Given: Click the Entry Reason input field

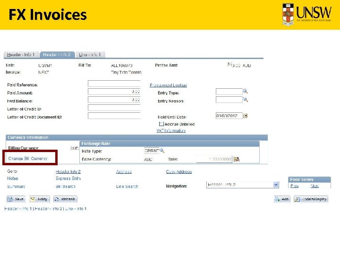Looking at the screenshot, I should [229, 100].
